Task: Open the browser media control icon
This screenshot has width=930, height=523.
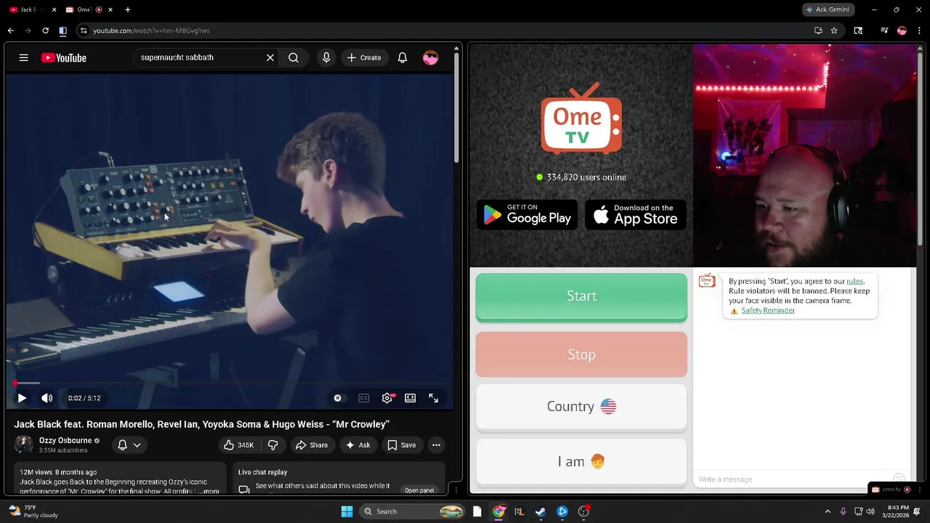Action: point(883,31)
